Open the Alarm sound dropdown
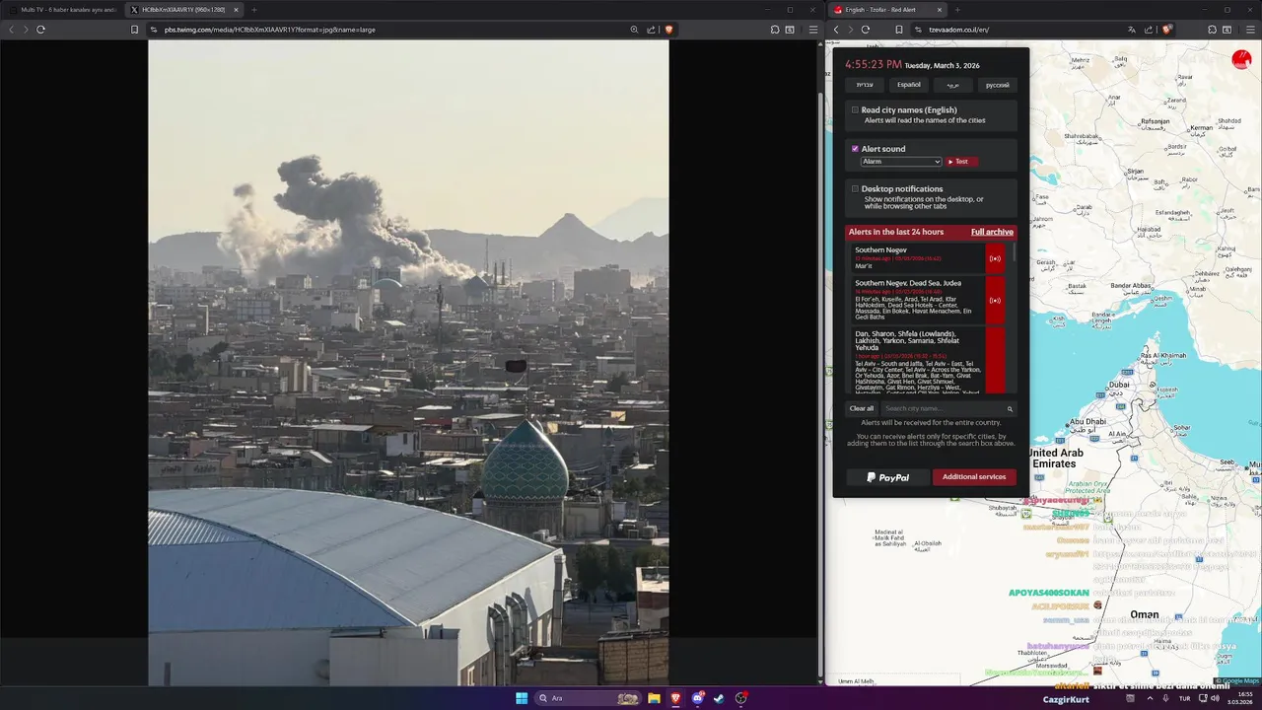The image size is (1262, 710). [901, 161]
